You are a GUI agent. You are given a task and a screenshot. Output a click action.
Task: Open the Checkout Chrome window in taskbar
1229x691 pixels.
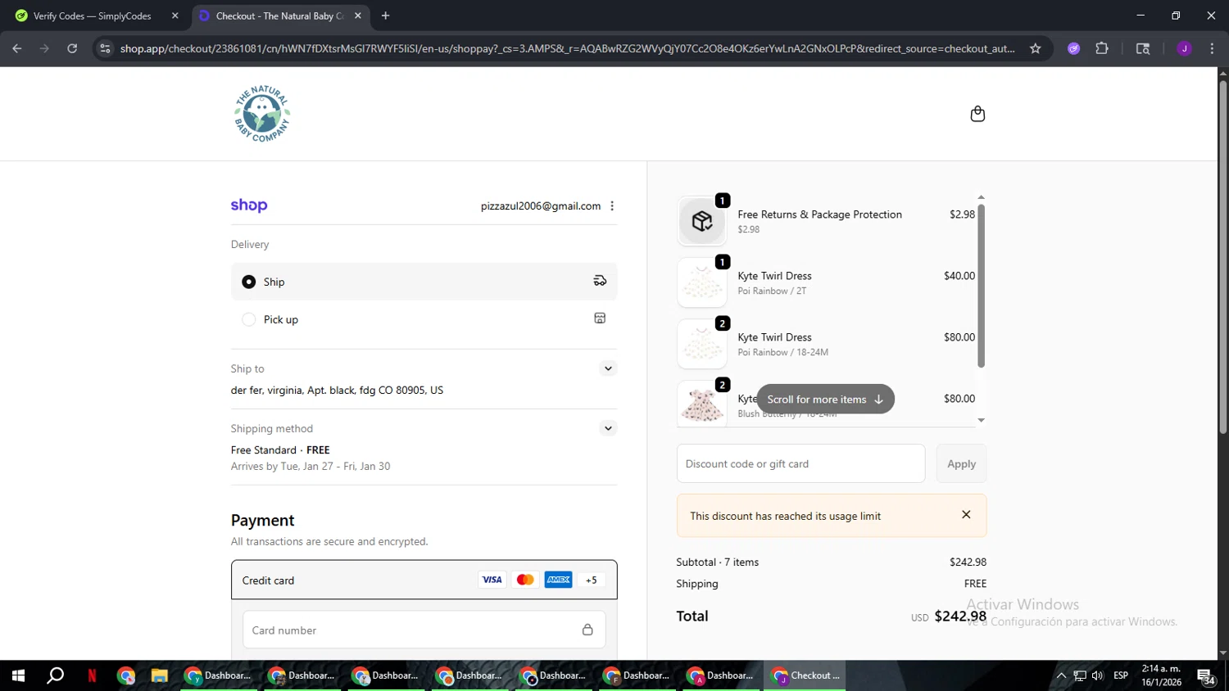(x=805, y=675)
